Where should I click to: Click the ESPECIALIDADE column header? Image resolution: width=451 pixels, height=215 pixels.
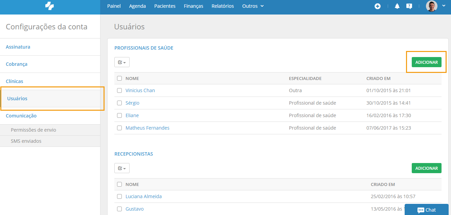[x=305, y=78]
